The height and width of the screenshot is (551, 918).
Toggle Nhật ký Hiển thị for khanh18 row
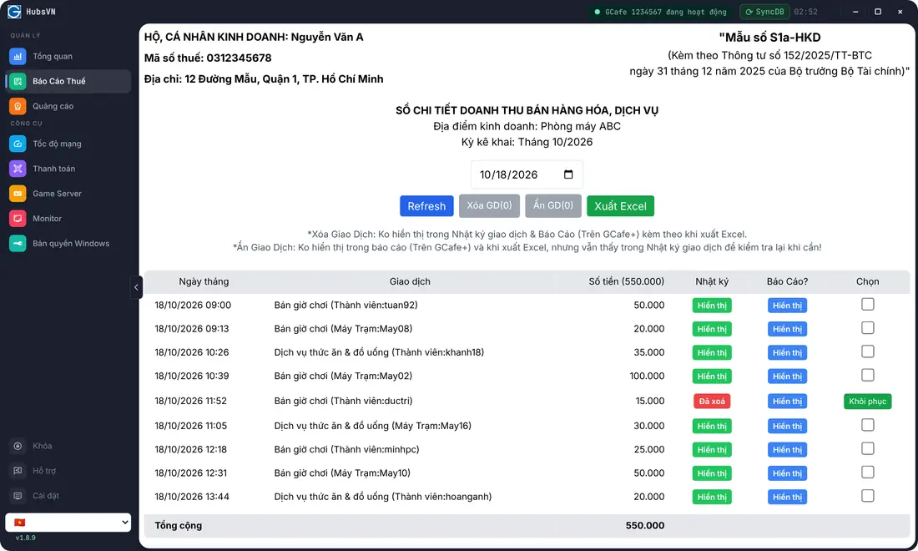point(712,352)
